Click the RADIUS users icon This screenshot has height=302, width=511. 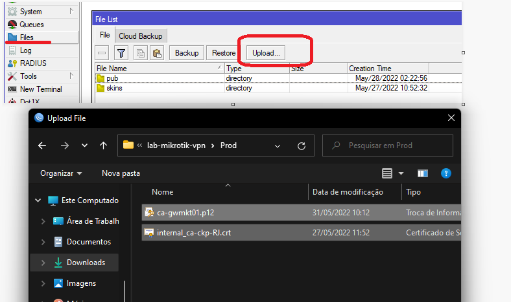(x=12, y=63)
